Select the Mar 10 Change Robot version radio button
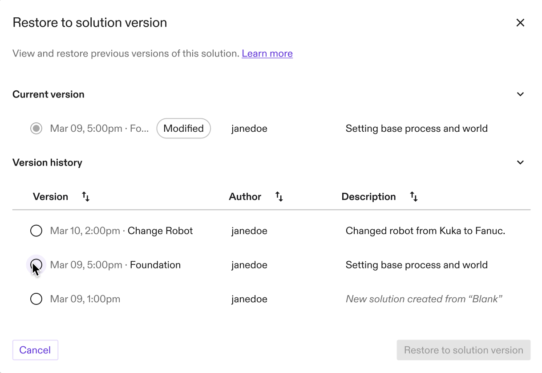This screenshot has height=373, width=542. tap(36, 231)
